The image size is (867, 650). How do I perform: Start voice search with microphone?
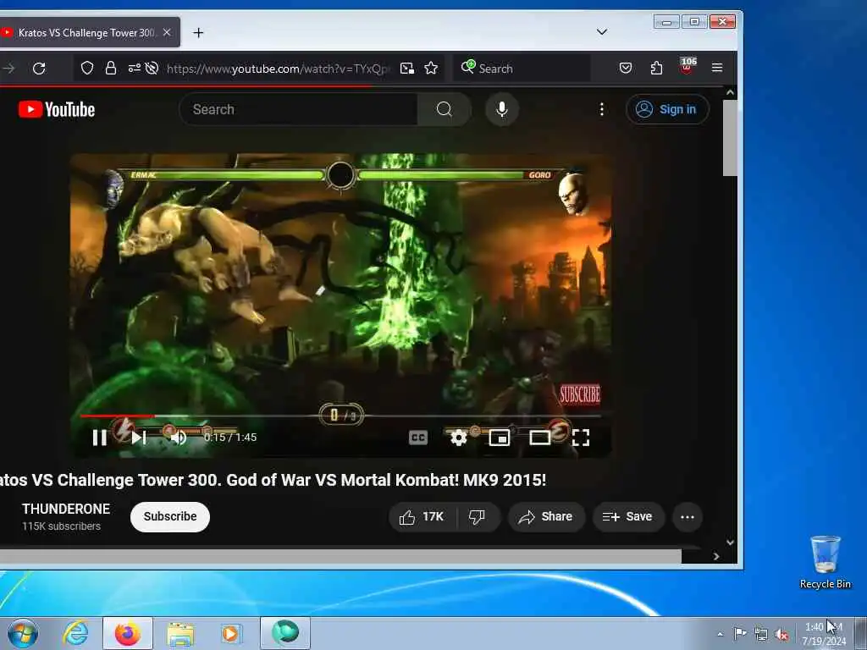click(x=501, y=109)
